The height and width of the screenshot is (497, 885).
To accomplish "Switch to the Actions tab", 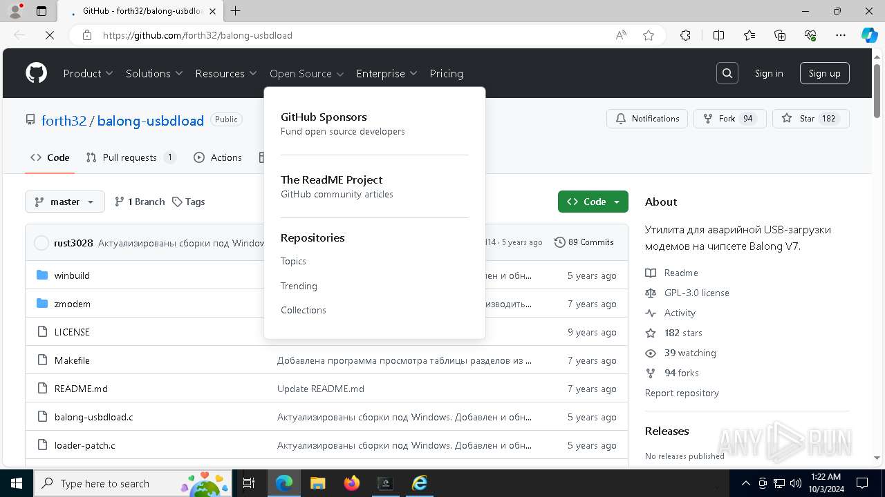I will pyautogui.click(x=218, y=157).
